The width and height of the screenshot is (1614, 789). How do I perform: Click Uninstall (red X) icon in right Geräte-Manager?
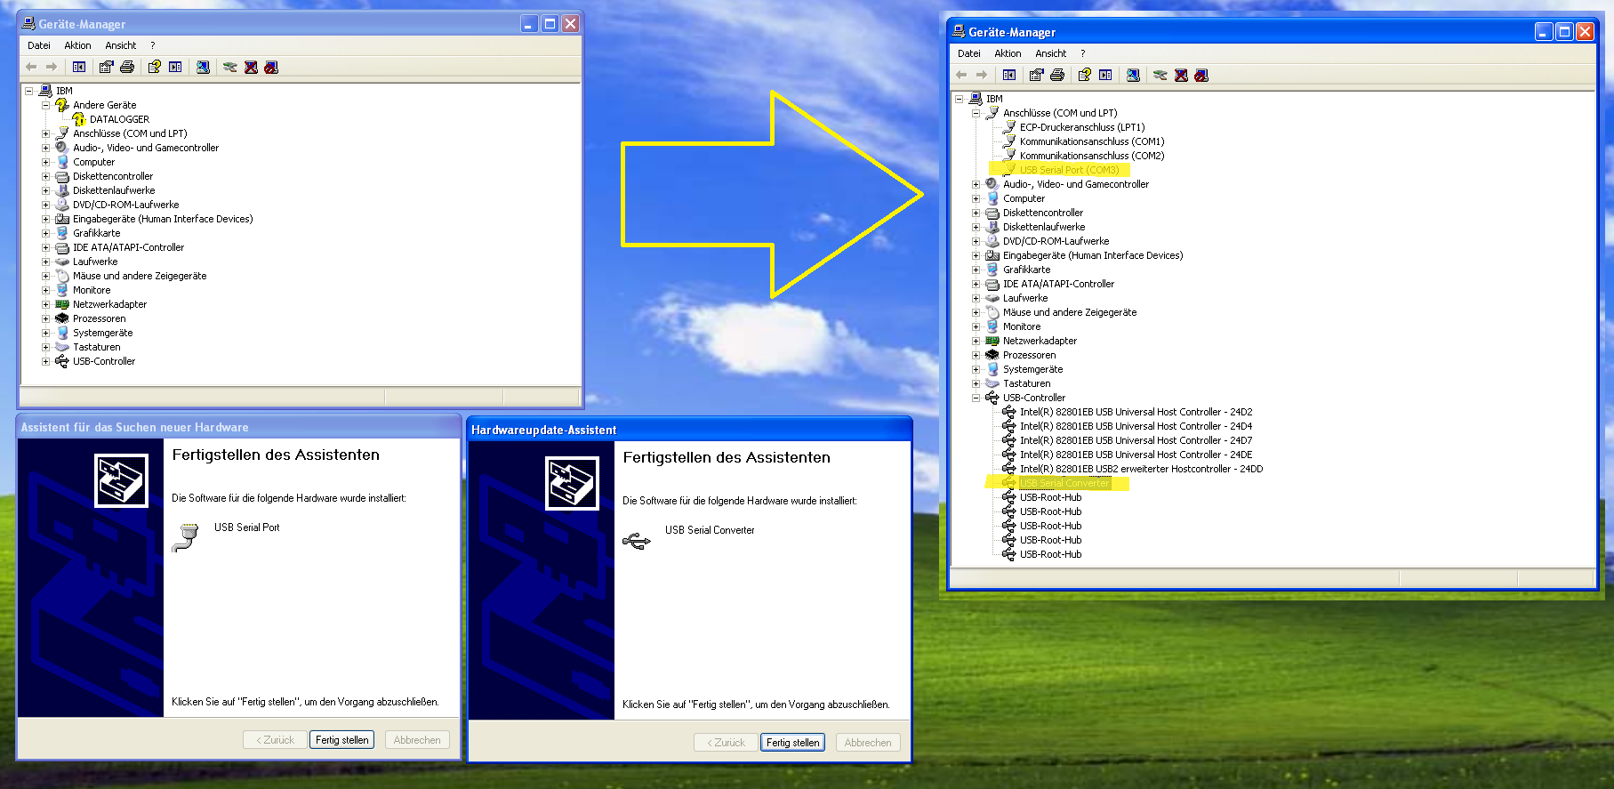point(1181,75)
